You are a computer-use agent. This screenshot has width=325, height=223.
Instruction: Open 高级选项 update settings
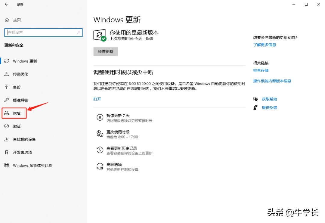point(114,165)
